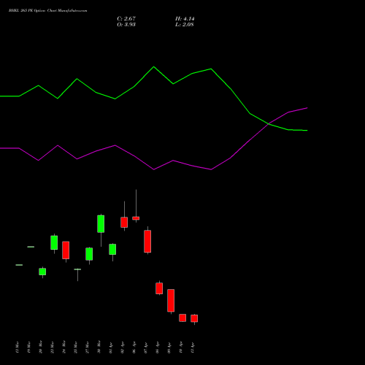This screenshot has height=365, width=365.
Task: Click the small red candlestick above 06 Apr
Action: 136,218
